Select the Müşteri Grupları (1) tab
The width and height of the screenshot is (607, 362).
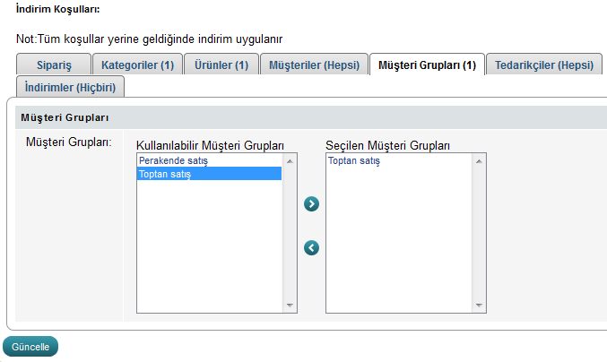click(427, 65)
